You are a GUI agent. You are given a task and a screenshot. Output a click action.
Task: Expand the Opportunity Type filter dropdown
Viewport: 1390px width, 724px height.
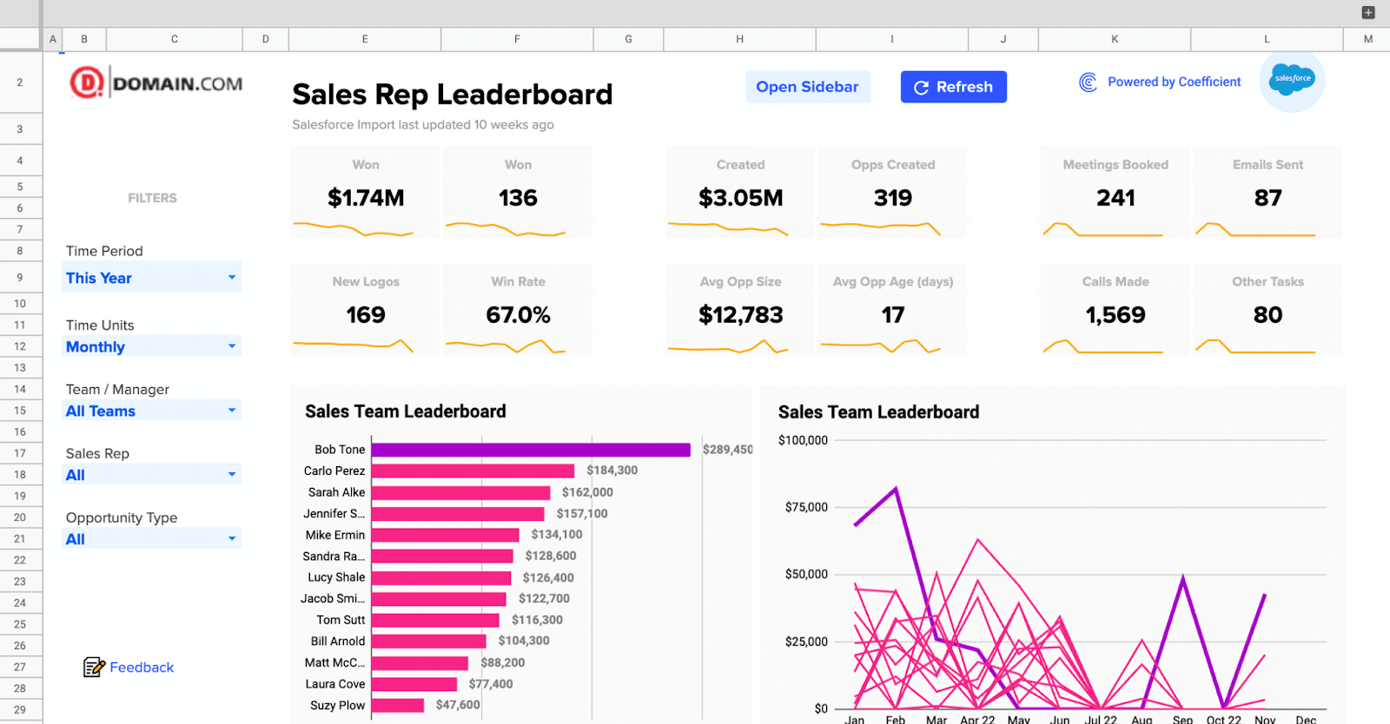(x=232, y=539)
